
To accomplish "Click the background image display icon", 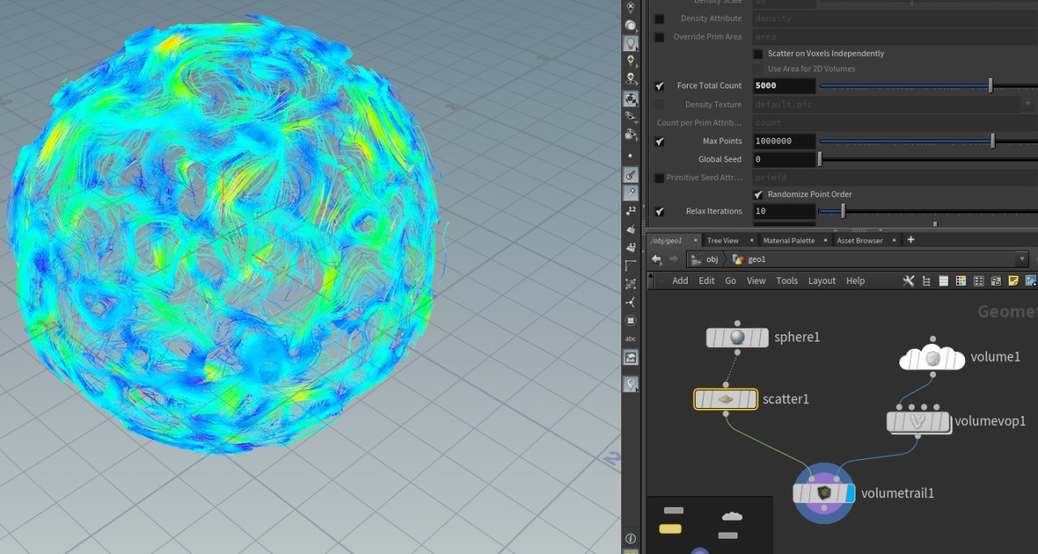I will [x=630, y=357].
